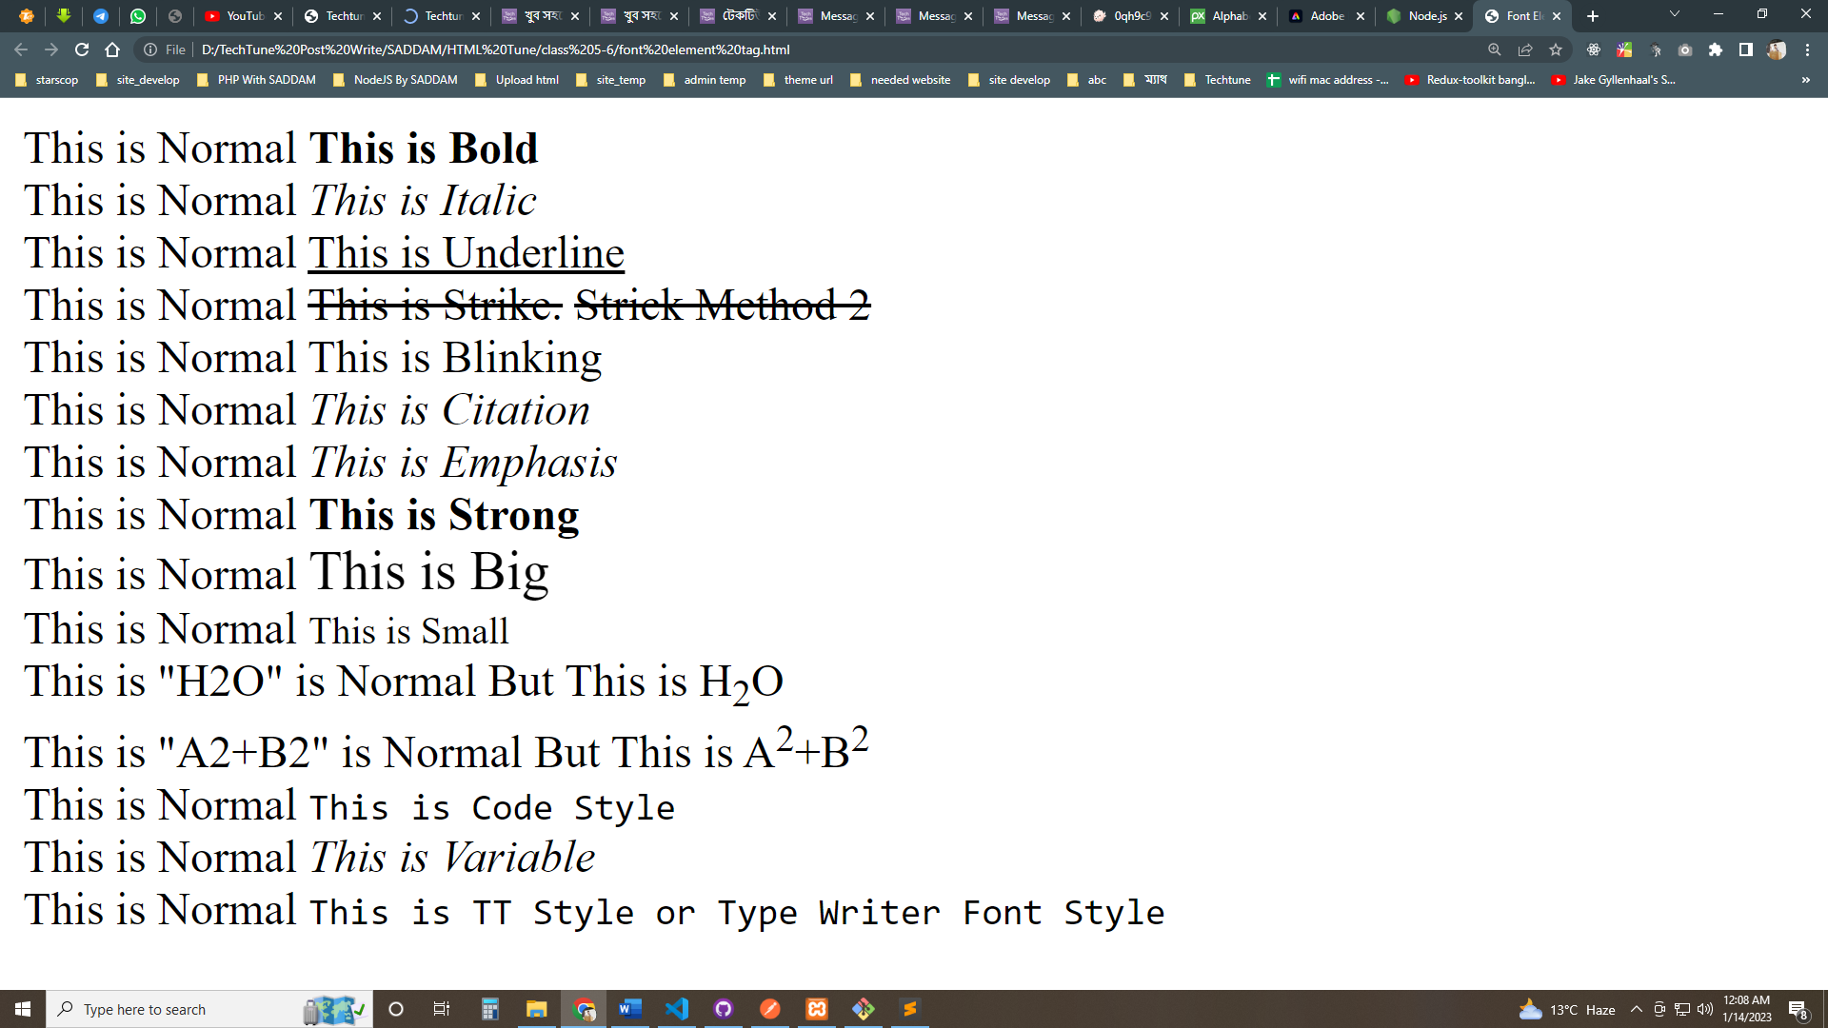Click the camera screenshot extension icon
1828x1028 pixels.
click(x=1685, y=49)
